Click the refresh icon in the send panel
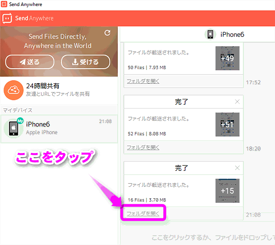 click(107, 33)
